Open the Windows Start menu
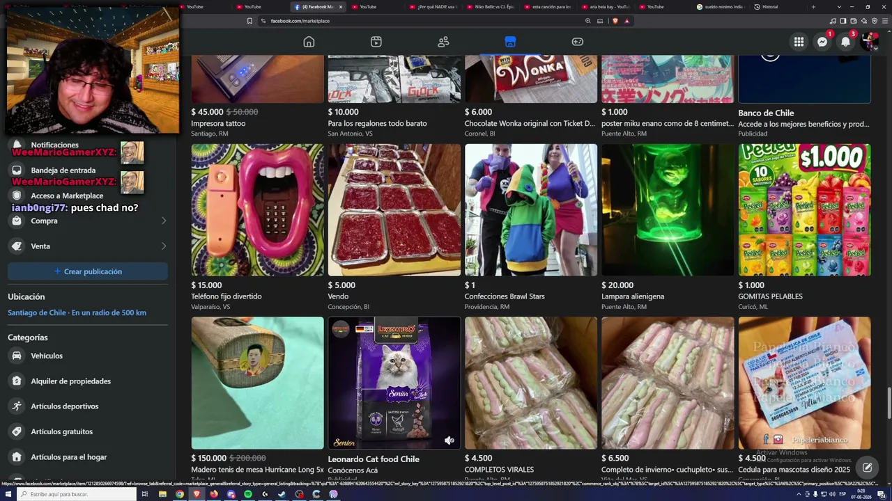892x501 pixels. coord(8,494)
